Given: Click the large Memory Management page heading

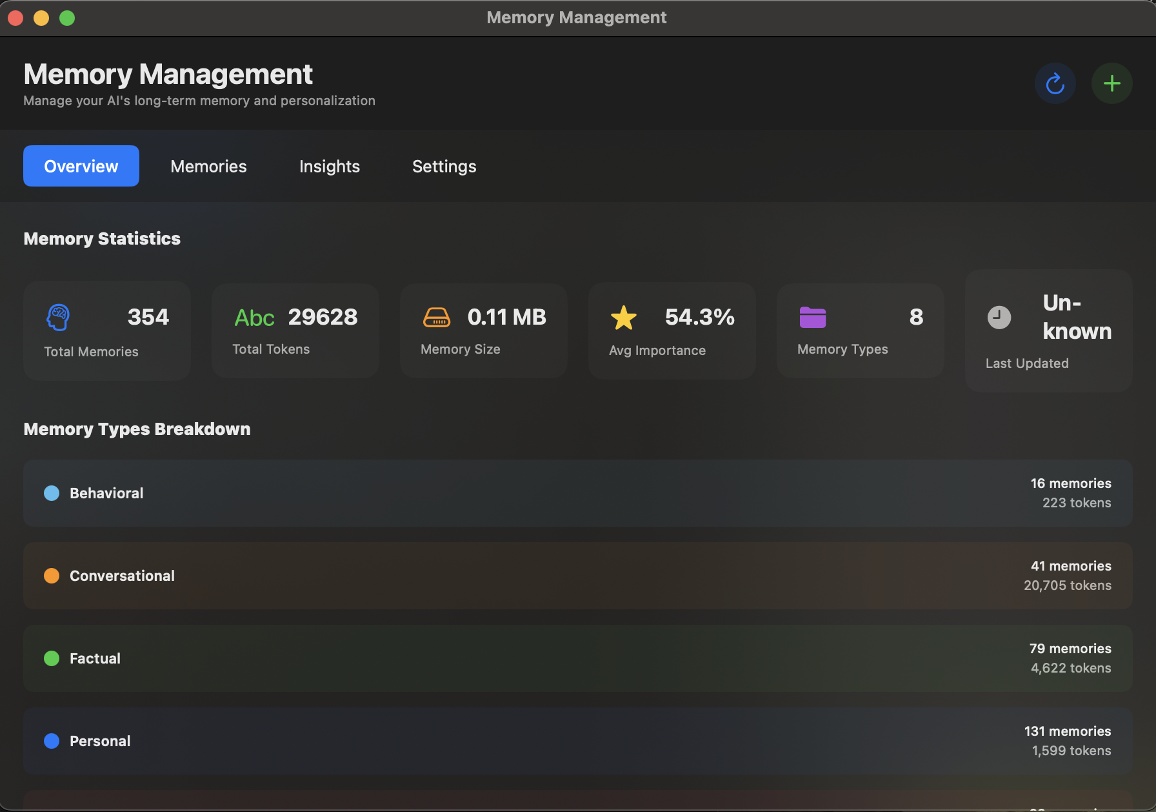Looking at the screenshot, I should point(168,74).
